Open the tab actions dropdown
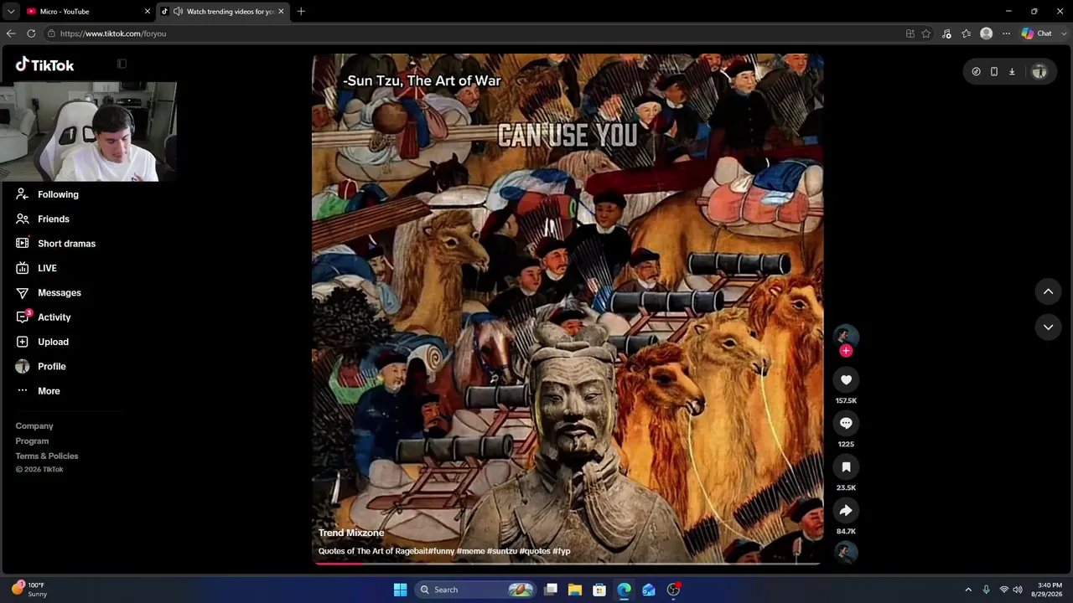The image size is (1073, 603). [11, 12]
